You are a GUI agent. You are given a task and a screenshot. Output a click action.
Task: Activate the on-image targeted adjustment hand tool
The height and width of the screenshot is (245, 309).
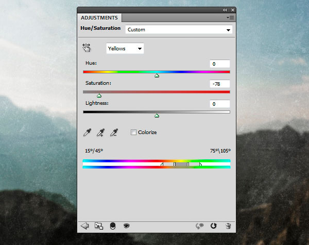coord(87,48)
